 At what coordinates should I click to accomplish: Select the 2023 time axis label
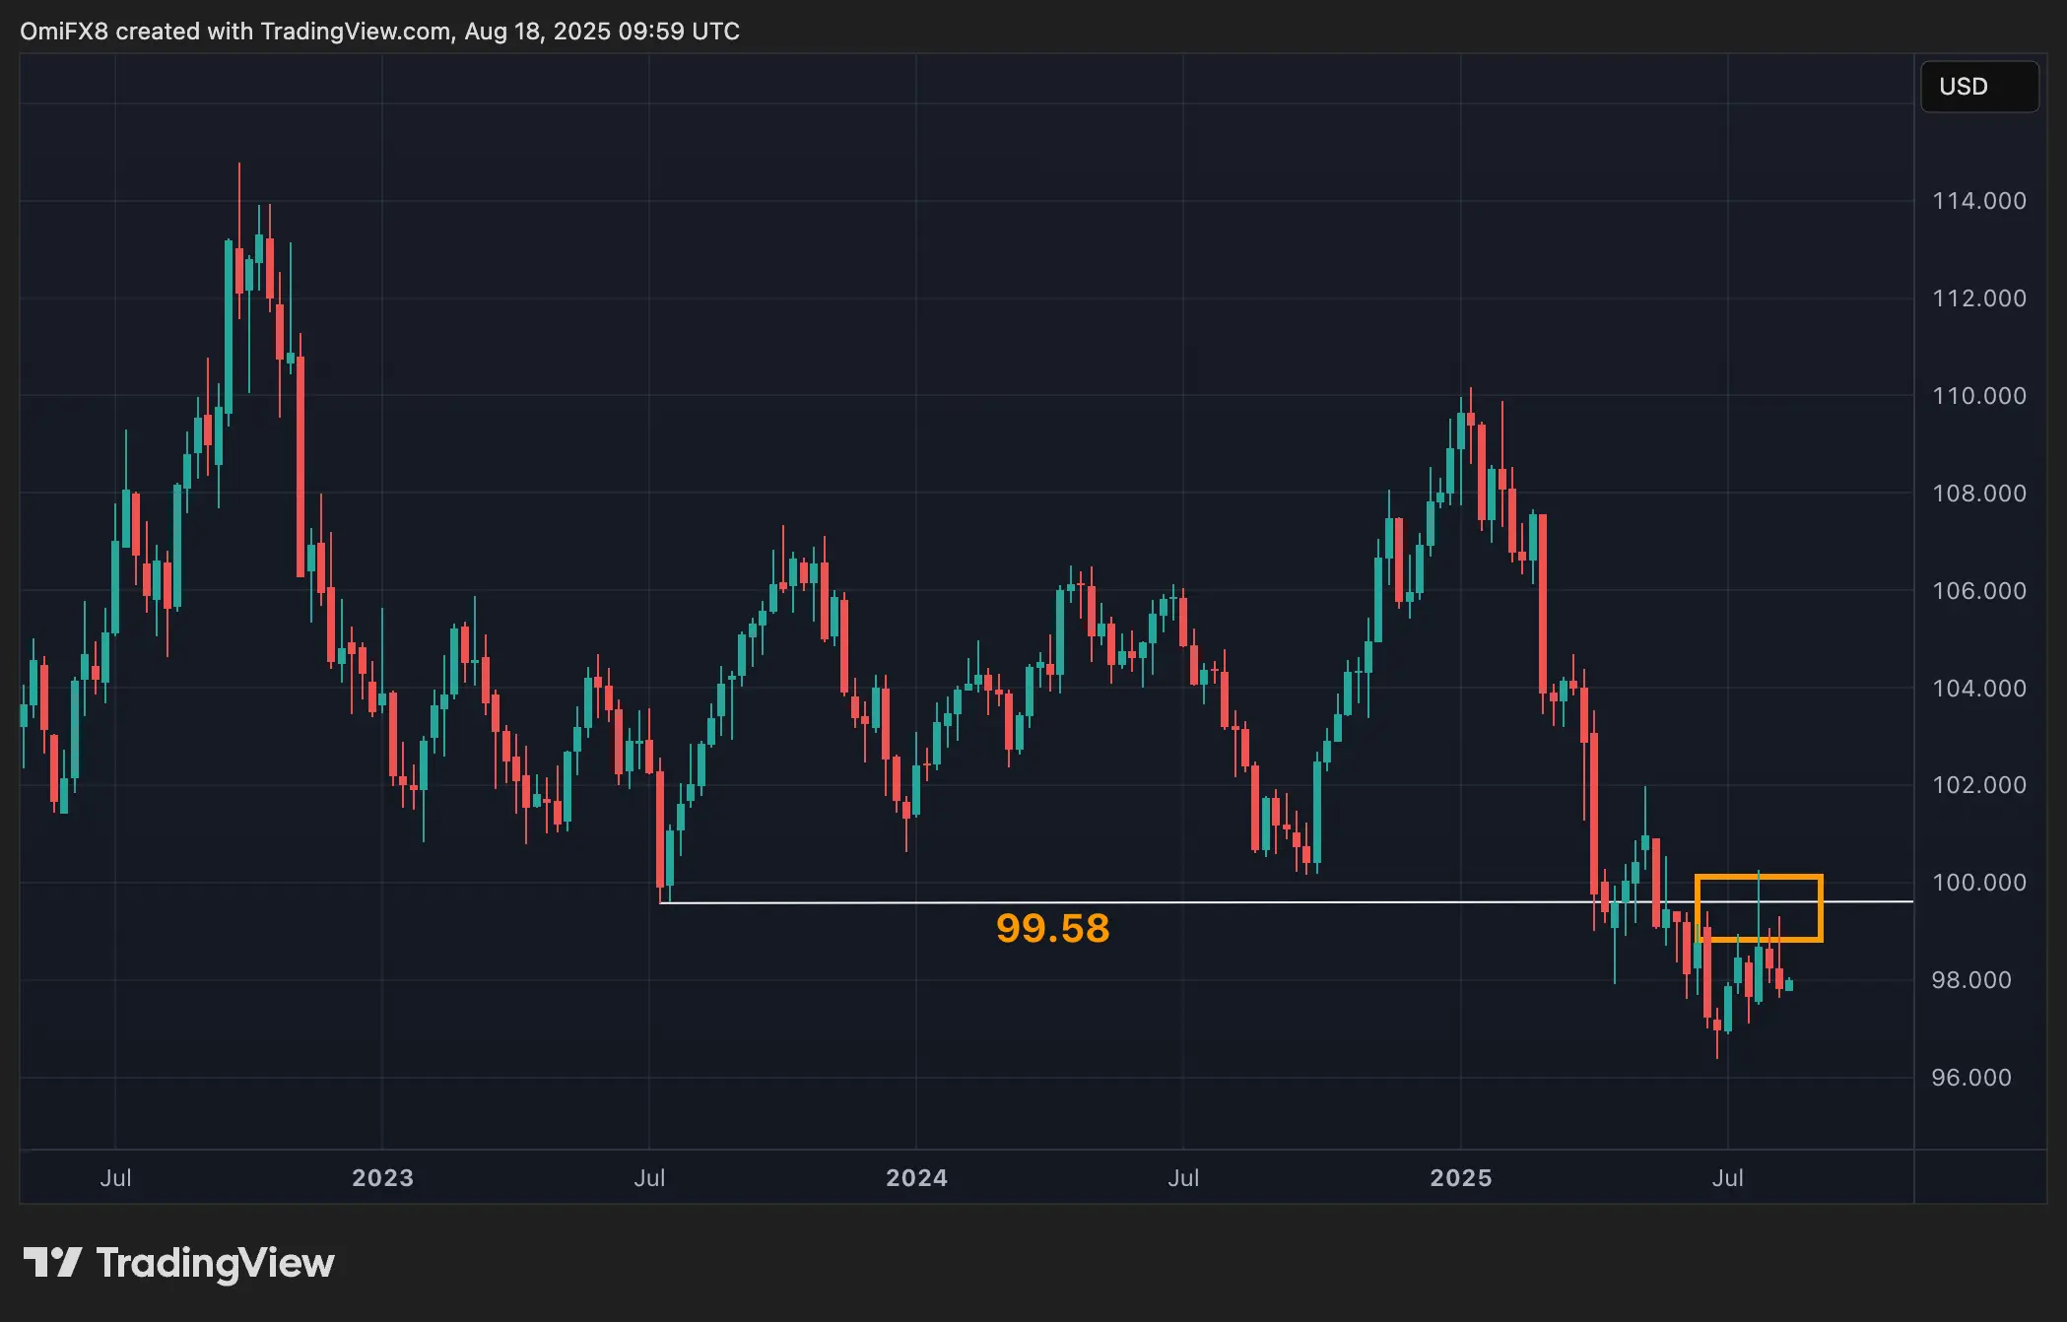(x=383, y=1177)
